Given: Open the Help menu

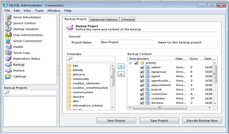Looking at the screenshot, I should tap(68, 11).
